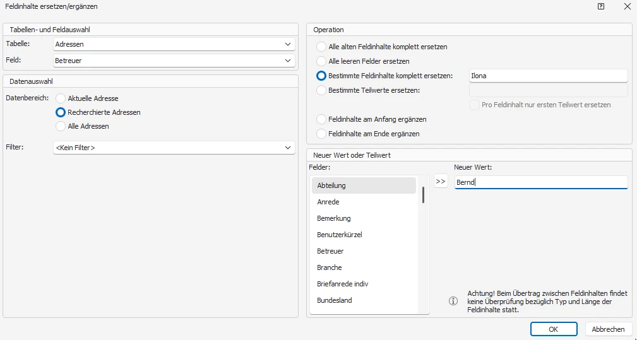Open the Tabelle dropdown showing Adressen
The height and width of the screenshot is (340, 637).
(174, 44)
